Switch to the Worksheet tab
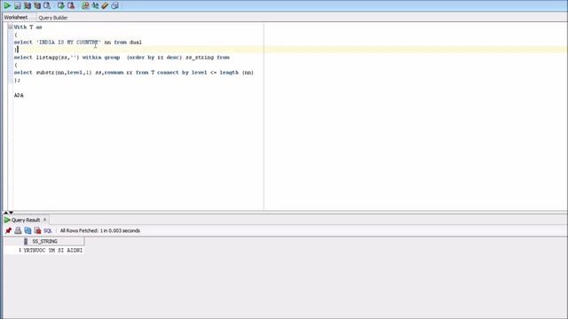The height and width of the screenshot is (319, 568). 16,18
